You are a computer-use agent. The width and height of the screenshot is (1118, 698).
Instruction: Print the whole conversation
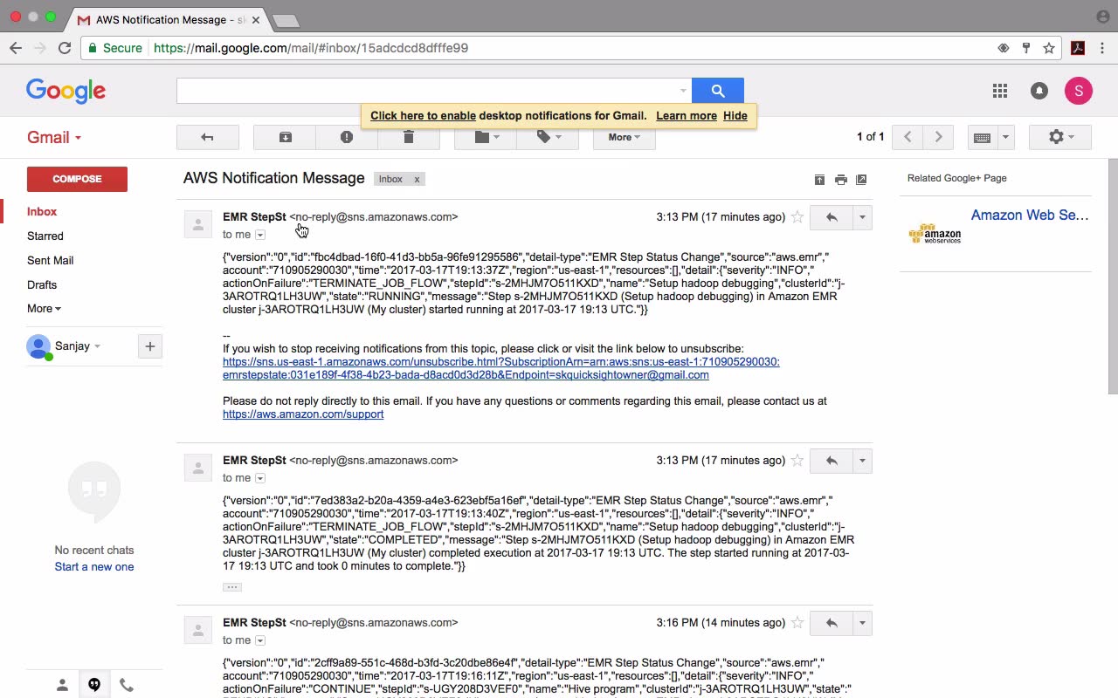840,180
